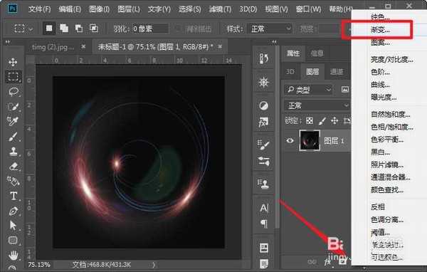Viewport: 427px width, 272px height.
Task: Open the 滤镜(T) menu
Action: click(x=220, y=9)
